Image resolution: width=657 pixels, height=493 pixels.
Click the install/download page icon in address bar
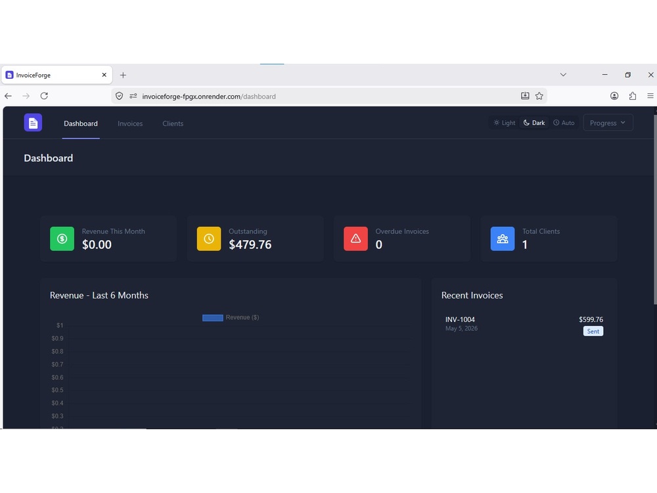pyautogui.click(x=525, y=96)
